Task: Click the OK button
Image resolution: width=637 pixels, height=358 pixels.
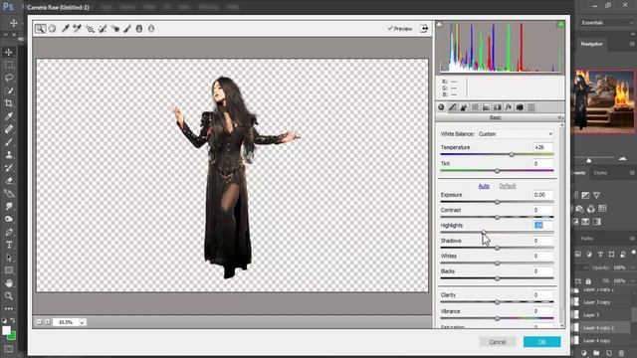Action: click(541, 342)
